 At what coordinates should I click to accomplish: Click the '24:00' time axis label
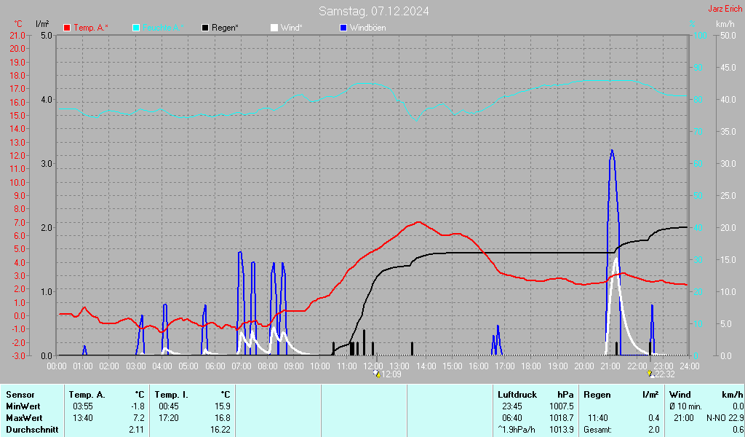[x=690, y=366]
